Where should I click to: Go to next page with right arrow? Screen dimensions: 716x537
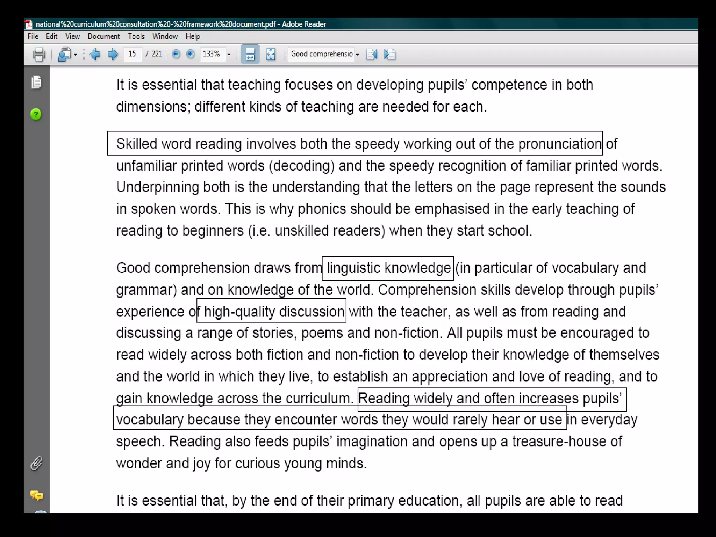coord(113,54)
